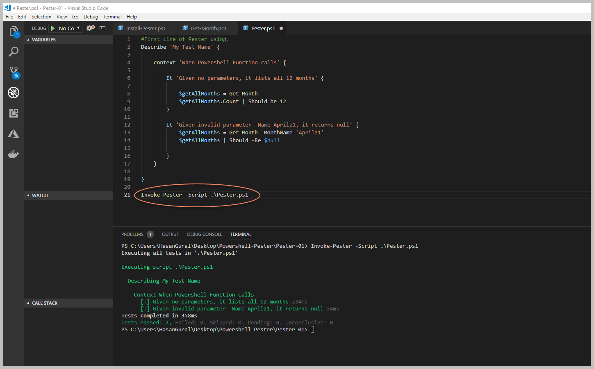Click 'Describe' keyword on line 2
This screenshot has width=594, height=369.
tap(153, 47)
